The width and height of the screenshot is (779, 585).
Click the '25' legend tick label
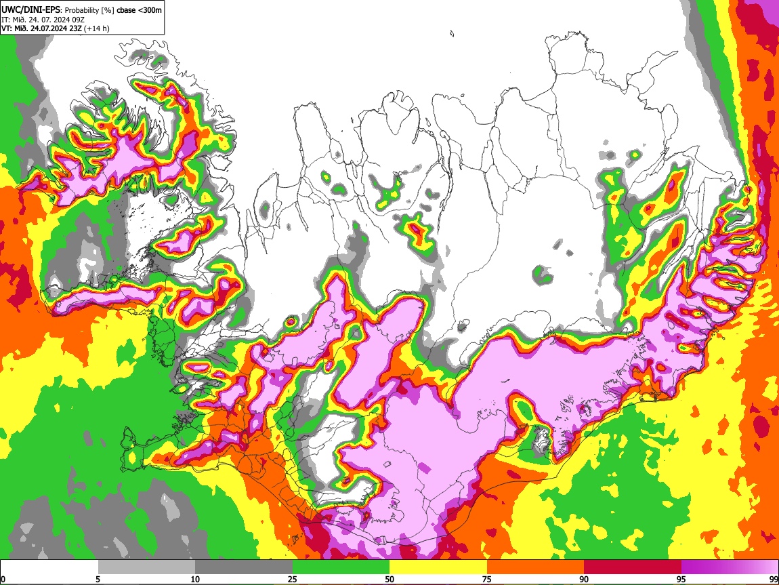click(x=293, y=579)
